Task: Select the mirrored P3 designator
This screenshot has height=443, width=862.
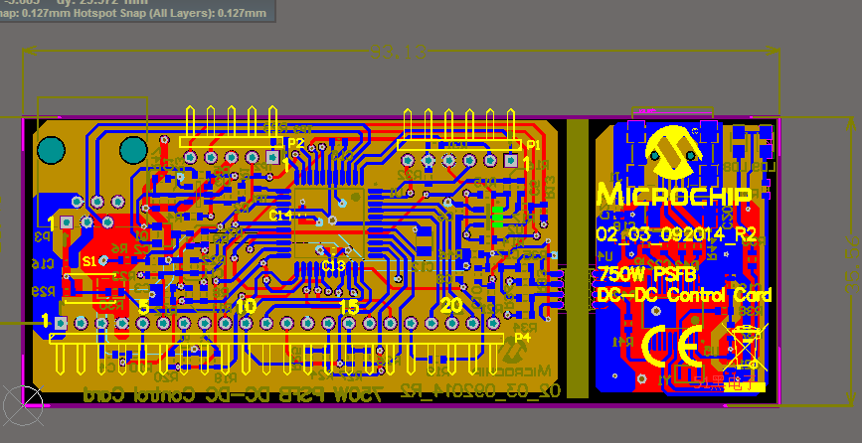Action: coord(43,236)
